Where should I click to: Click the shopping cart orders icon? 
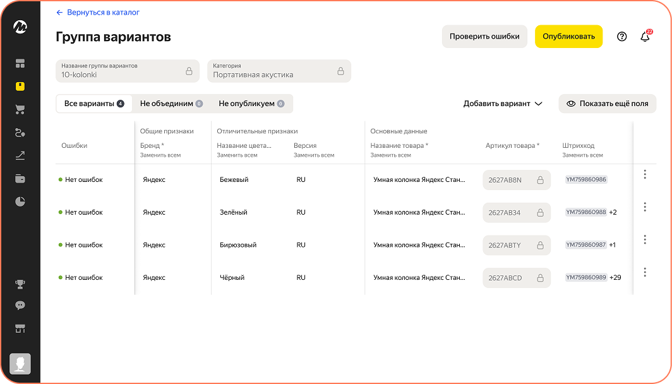point(20,109)
